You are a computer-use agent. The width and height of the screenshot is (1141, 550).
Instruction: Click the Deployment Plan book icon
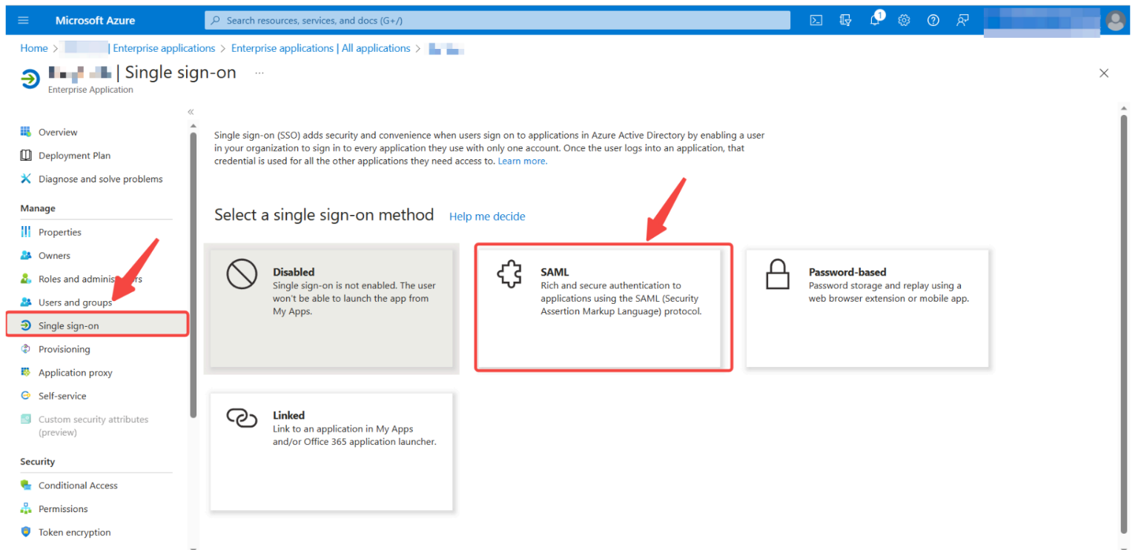coord(26,156)
